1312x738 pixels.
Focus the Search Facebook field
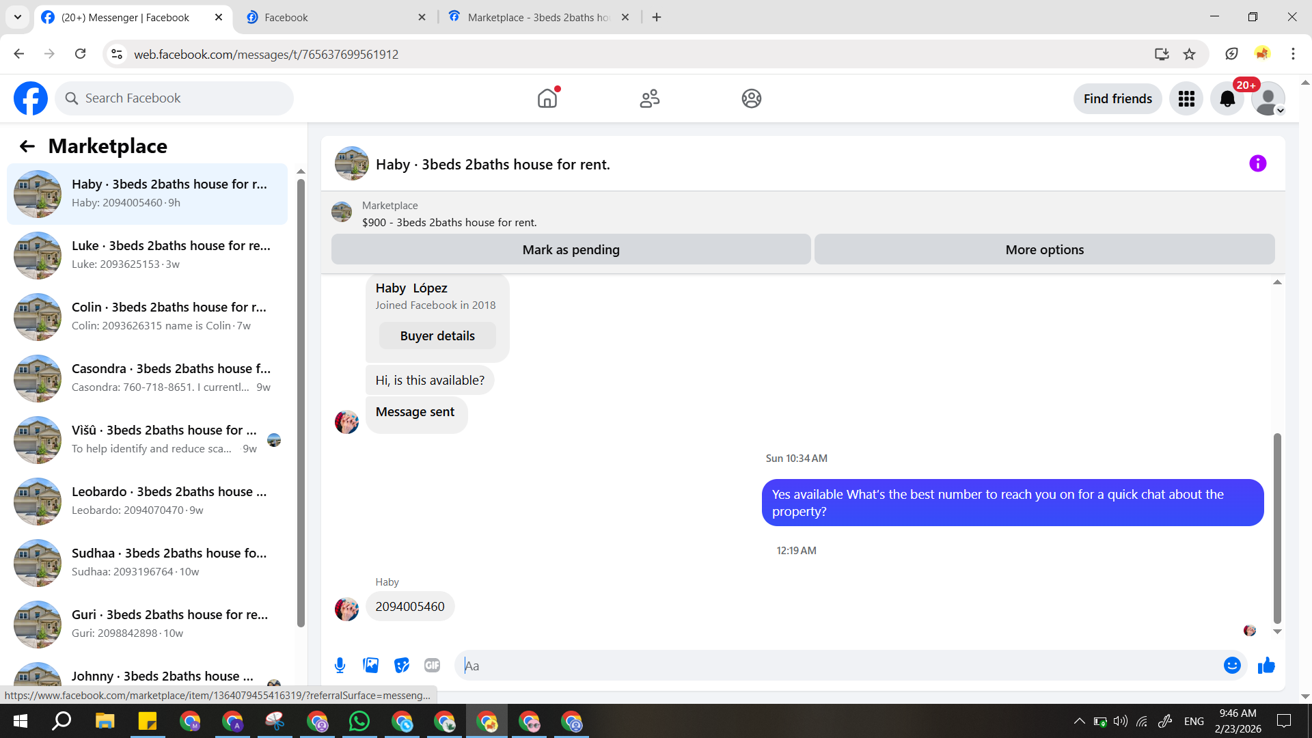point(174,98)
